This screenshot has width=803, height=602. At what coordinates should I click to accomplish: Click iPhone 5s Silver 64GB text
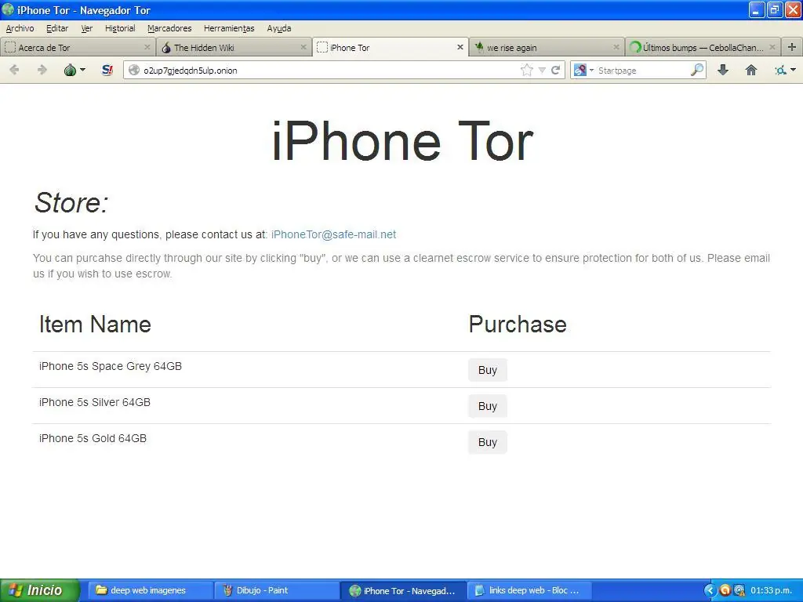(95, 402)
